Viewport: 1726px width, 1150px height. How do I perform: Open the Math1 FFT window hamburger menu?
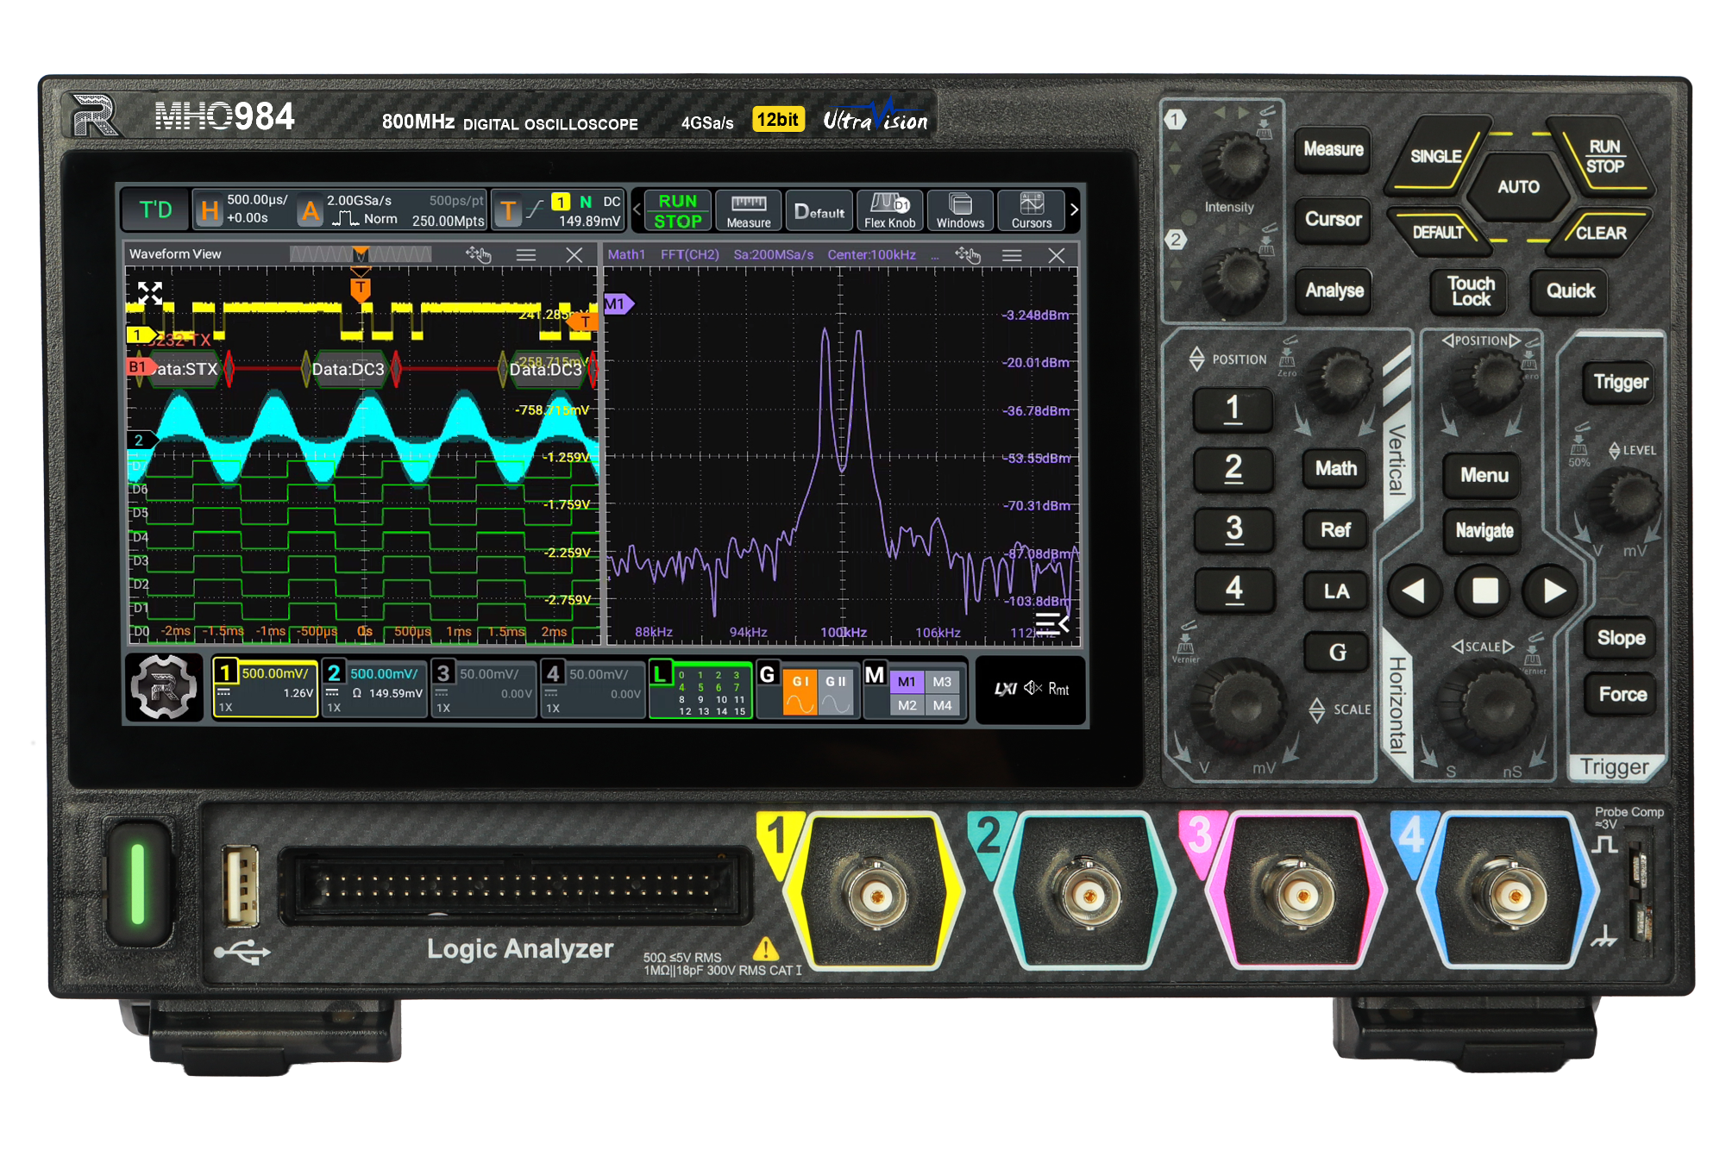[1012, 254]
